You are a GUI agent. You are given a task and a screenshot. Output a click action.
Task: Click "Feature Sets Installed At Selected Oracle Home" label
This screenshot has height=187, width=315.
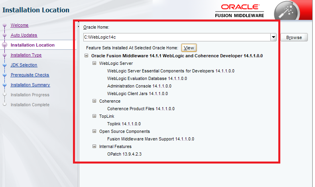[x=132, y=48]
